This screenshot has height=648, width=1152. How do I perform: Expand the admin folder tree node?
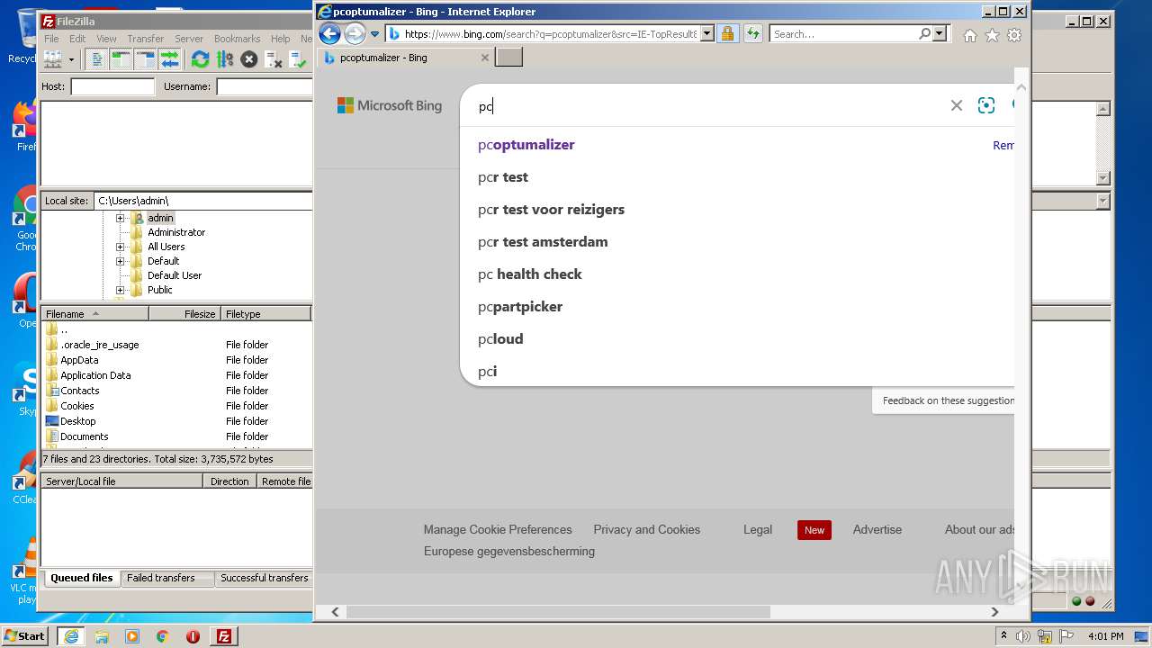120,218
